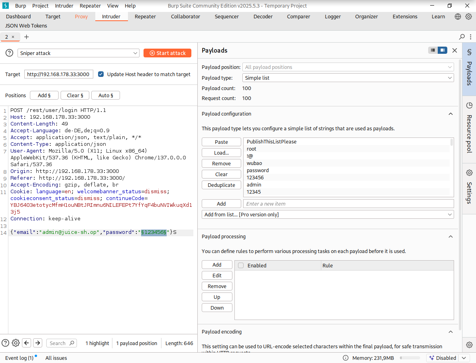Open the Payload type dropdown
The height and width of the screenshot is (363, 476).
(348, 78)
